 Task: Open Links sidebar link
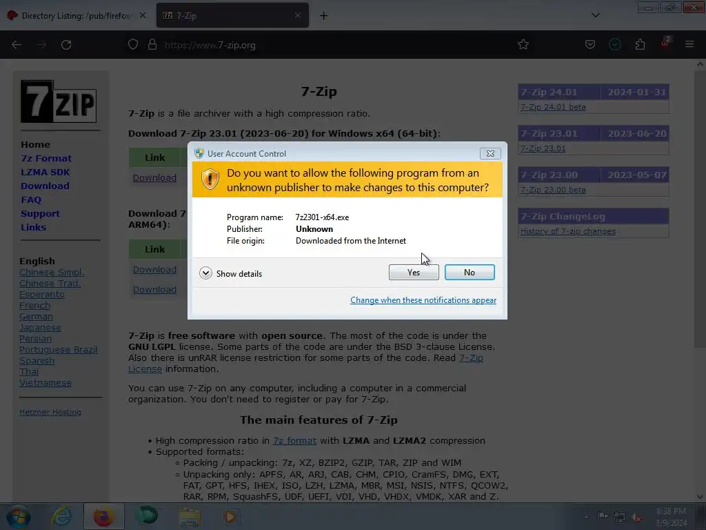33,227
